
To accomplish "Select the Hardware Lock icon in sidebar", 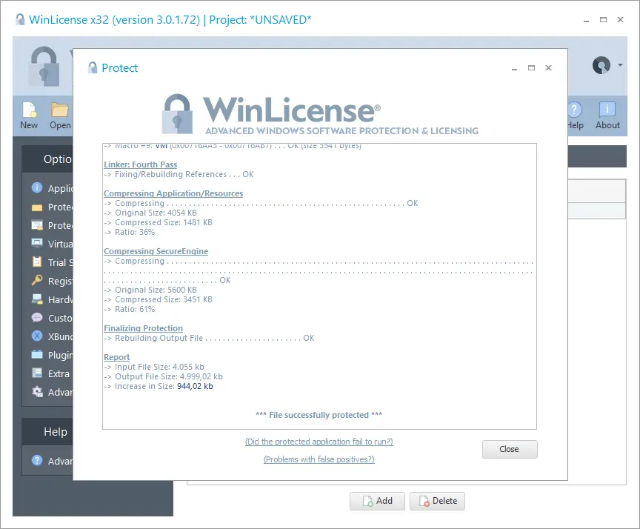I will 37,299.
